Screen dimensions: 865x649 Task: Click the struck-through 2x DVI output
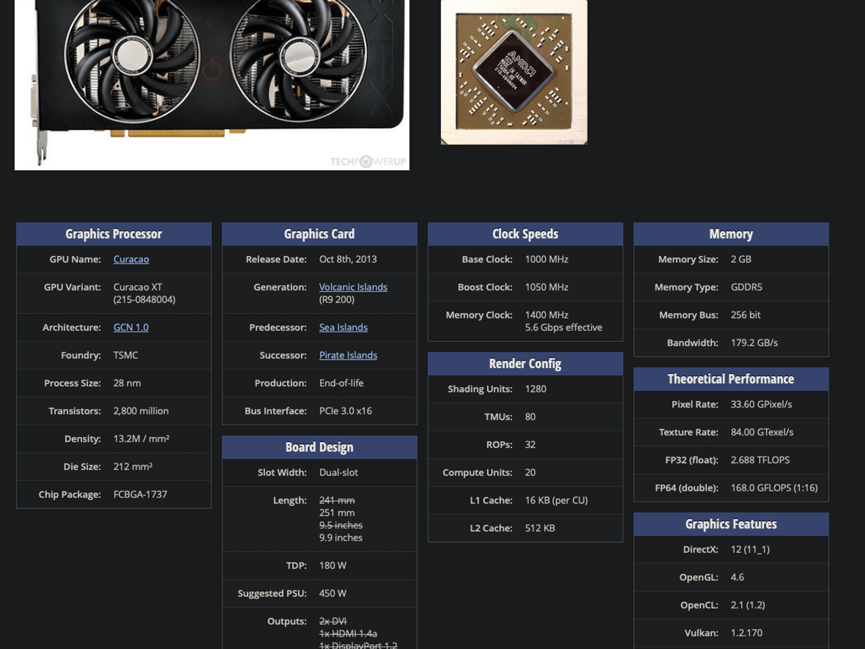tap(333, 622)
